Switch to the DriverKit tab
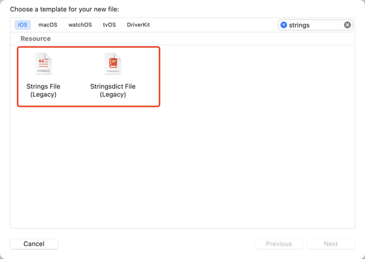The image size is (365, 259). point(138,25)
